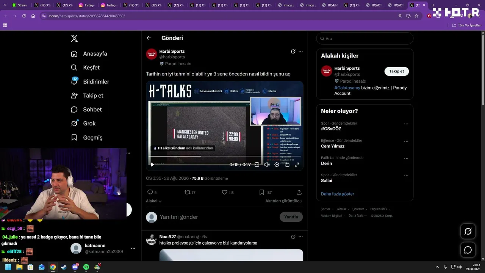The image size is (485, 273).
Task: Toggle video closed captions
Action: pyautogui.click(x=257, y=165)
